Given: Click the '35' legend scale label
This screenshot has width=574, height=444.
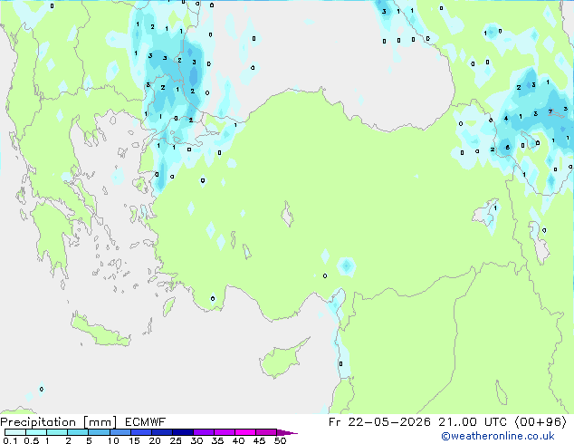Looking at the screenshot, I should point(217,440).
